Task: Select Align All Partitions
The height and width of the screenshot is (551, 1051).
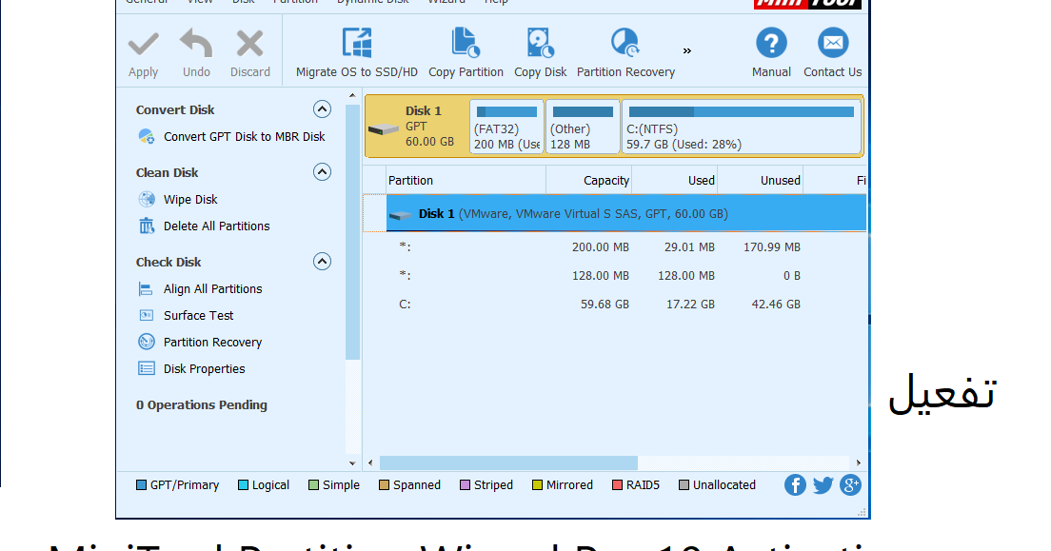Action: pyautogui.click(x=212, y=289)
